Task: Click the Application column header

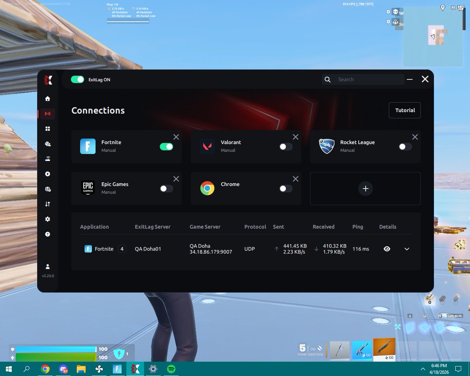Action: [94, 227]
